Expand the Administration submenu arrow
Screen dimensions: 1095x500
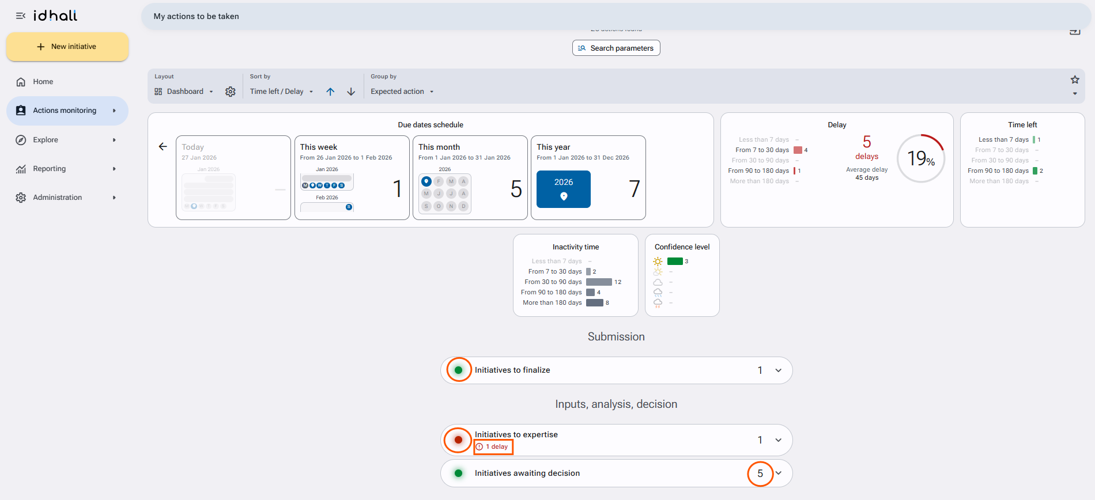[114, 198]
